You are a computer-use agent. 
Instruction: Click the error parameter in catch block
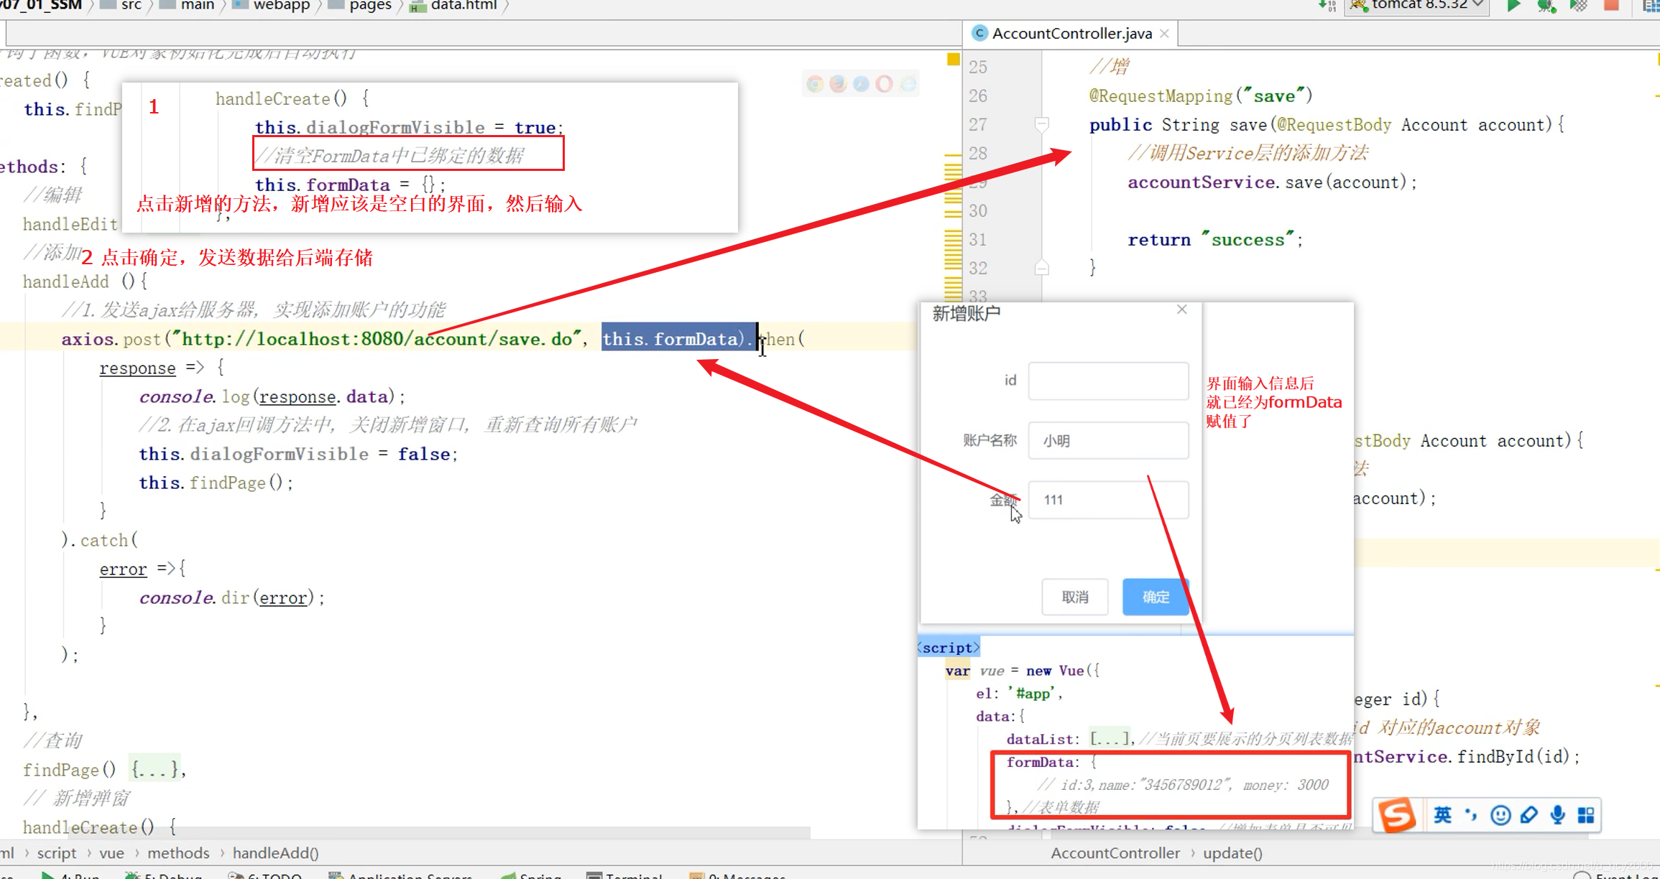click(x=123, y=569)
